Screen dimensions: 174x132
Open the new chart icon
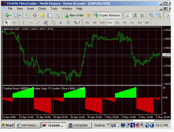7,15
